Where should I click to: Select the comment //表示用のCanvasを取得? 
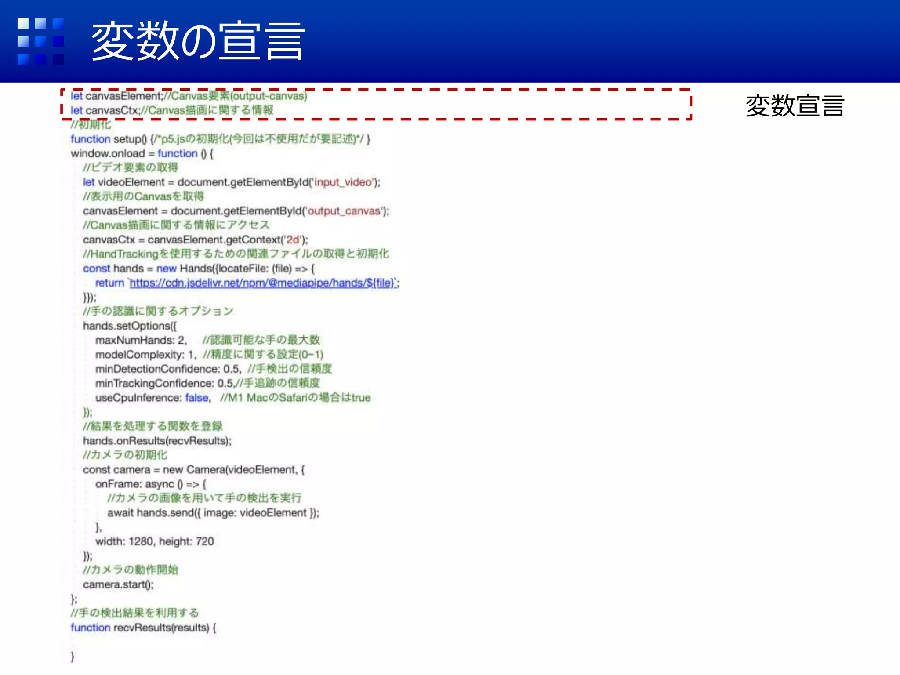point(144,196)
